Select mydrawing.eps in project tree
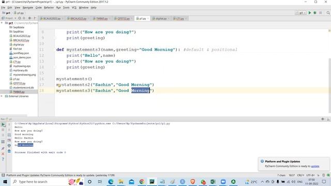The width and height of the screenshot is (331, 186). (x=22, y=66)
